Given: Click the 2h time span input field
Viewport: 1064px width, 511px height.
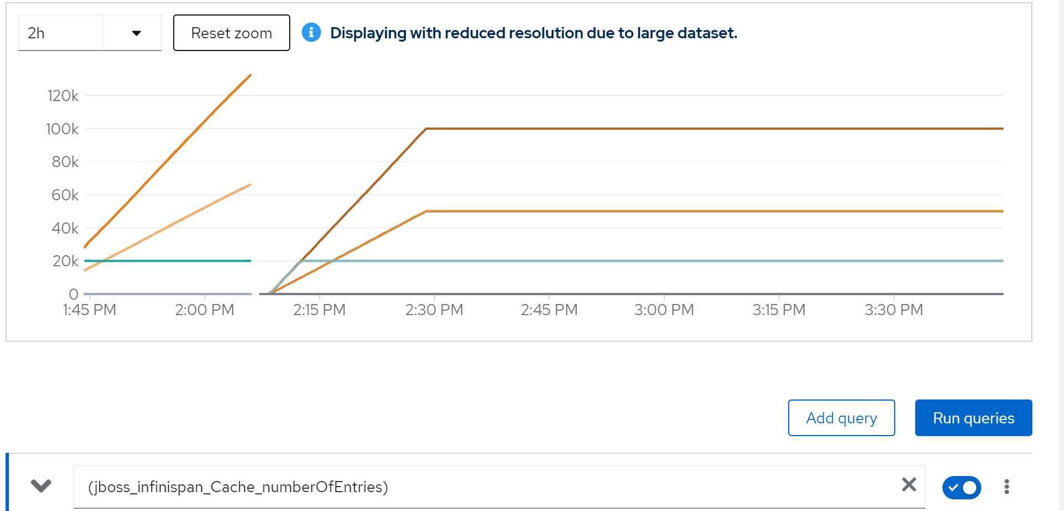Looking at the screenshot, I should [x=60, y=33].
